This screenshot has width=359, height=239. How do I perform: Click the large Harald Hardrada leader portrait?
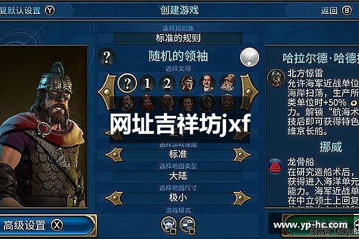[x=44, y=127]
